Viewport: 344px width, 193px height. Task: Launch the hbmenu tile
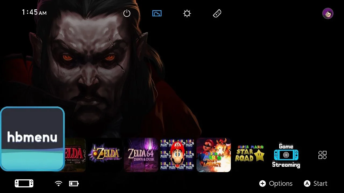[x=32, y=139]
